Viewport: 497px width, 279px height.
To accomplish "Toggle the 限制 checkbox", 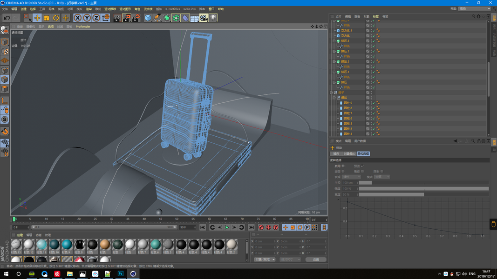I will [381, 172].
